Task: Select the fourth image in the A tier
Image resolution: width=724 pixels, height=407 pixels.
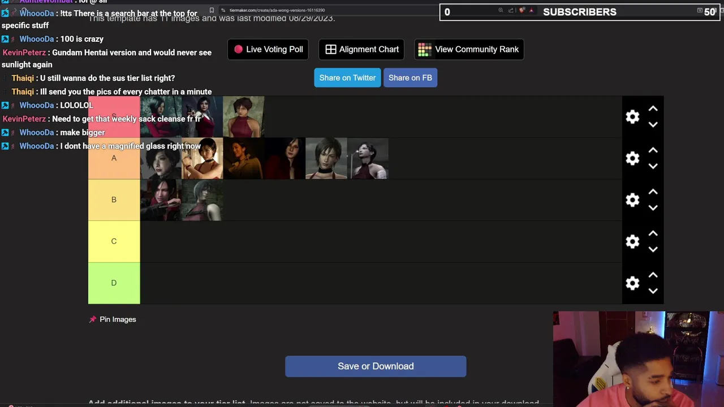Action: [285, 158]
